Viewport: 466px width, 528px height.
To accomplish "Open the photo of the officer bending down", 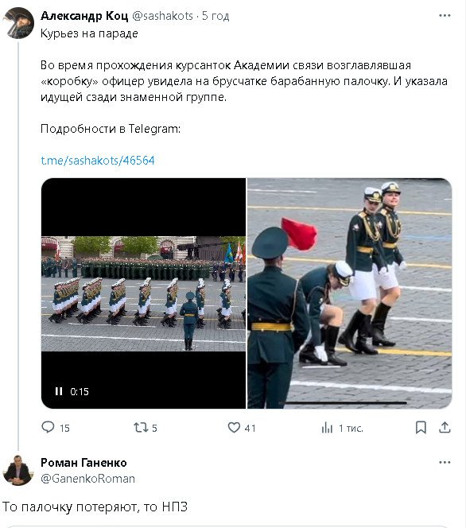I will pyautogui.click(x=350, y=293).
